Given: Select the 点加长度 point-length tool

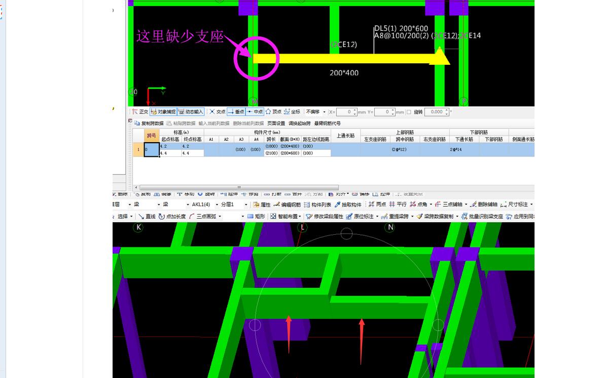Looking at the screenshot, I should [172, 217].
